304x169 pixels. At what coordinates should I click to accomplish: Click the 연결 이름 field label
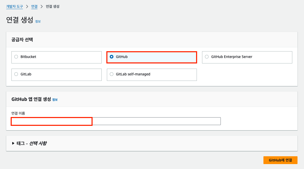(x=18, y=113)
